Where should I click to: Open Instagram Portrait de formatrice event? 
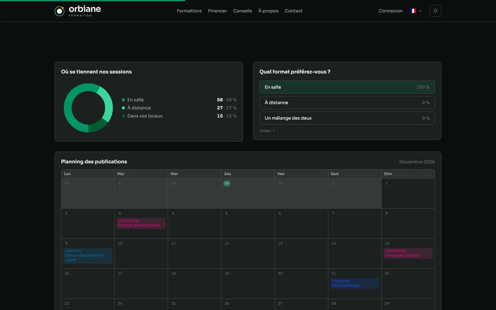141,223
